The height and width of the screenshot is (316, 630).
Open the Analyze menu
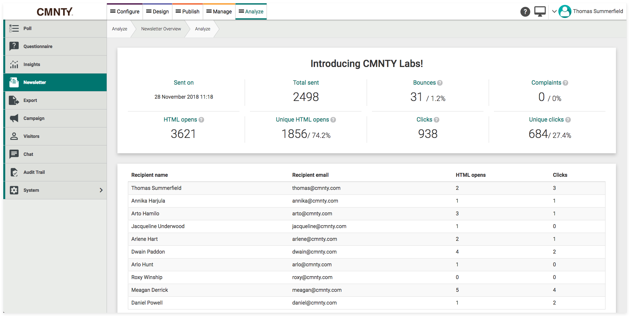251,11
